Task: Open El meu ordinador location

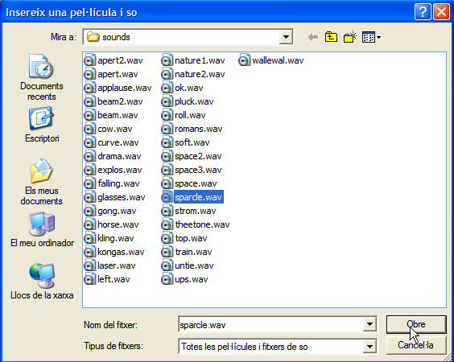Action: coord(43,229)
